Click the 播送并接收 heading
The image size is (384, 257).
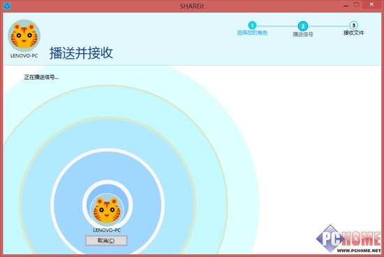point(81,52)
